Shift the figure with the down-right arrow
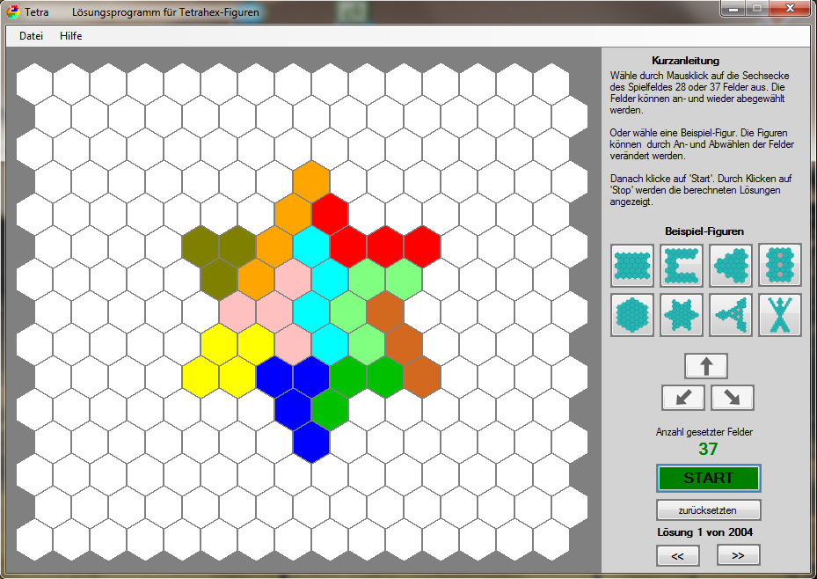 732,398
